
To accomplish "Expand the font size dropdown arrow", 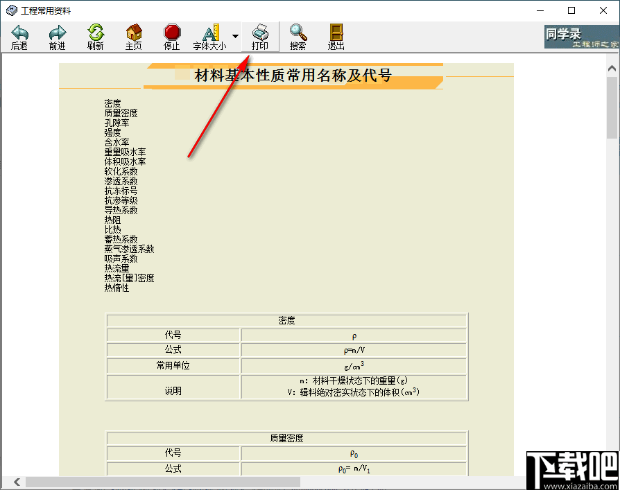I will [235, 36].
